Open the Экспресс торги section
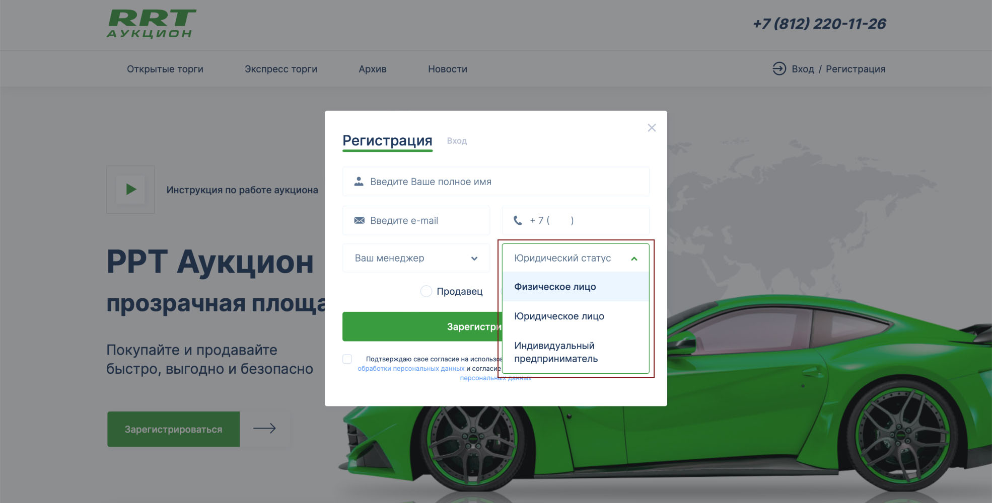992x503 pixels. pos(281,69)
